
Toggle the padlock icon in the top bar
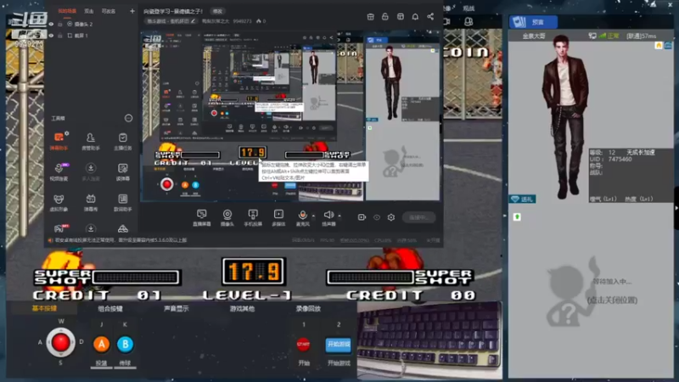pyautogui.click(x=385, y=16)
